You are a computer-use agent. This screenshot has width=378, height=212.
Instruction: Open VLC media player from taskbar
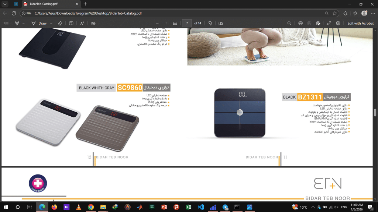79,207
